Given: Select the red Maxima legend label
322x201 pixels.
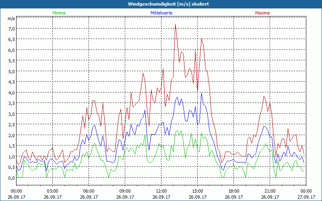Looking at the screenshot, I should point(262,13).
